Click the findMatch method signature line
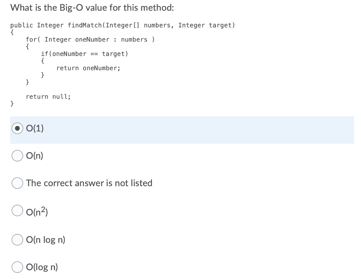This screenshot has width=361, height=279. click(123, 25)
